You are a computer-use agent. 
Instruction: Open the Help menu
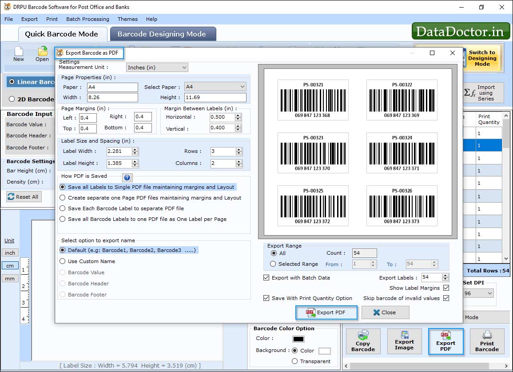click(x=151, y=19)
